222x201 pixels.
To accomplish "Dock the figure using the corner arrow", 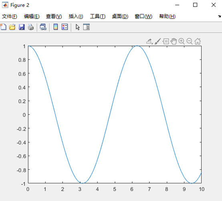I will point(219,16).
